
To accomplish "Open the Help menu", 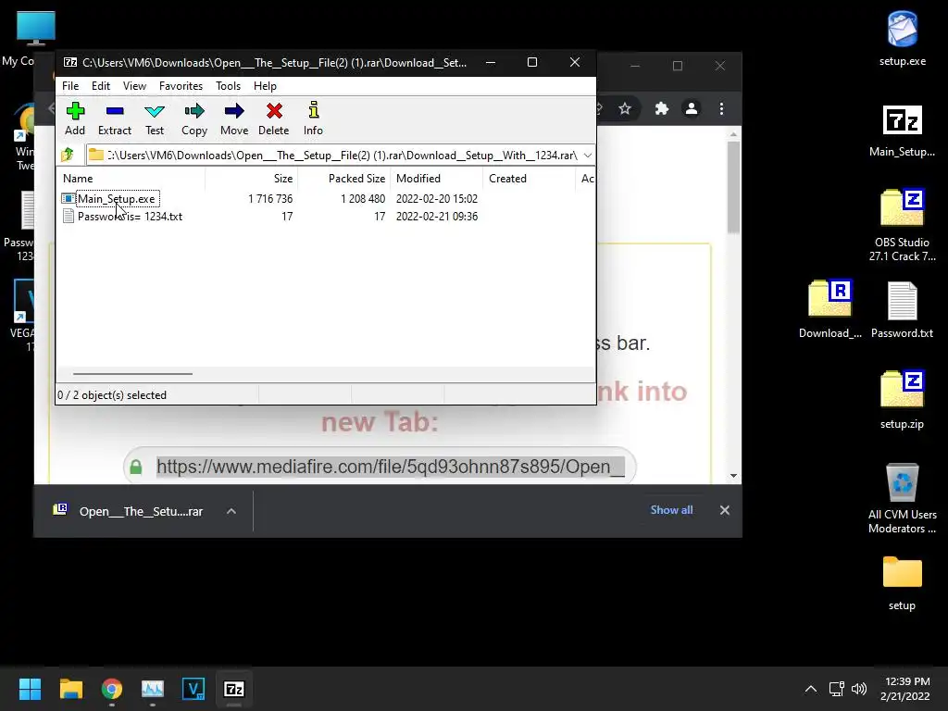I will pos(265,86).
